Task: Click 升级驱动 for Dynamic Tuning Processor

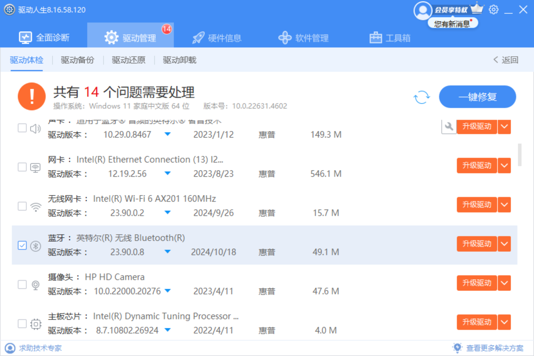Action: (x=477, y=322)
